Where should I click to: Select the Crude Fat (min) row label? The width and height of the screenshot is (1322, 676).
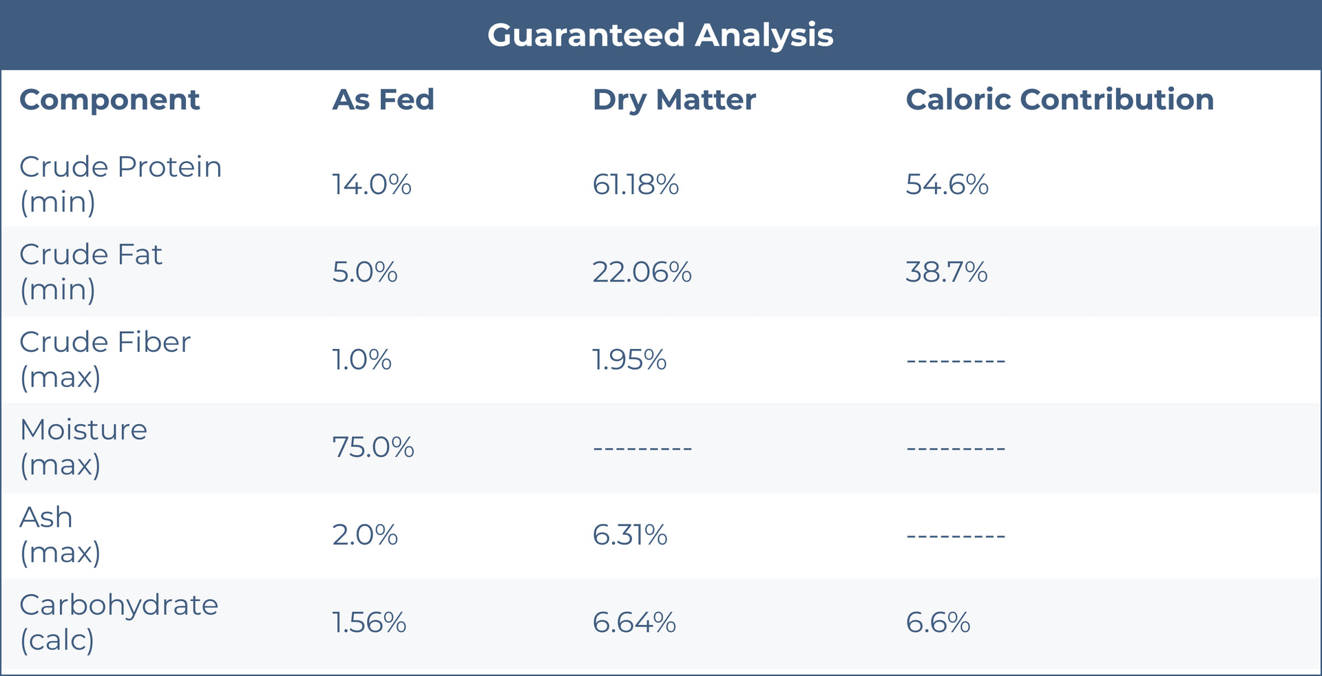pyautogui.click(x=91, y=271)
